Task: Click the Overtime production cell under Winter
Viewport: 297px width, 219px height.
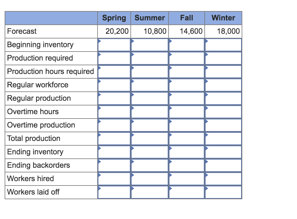Action: (x=223, y=125)
